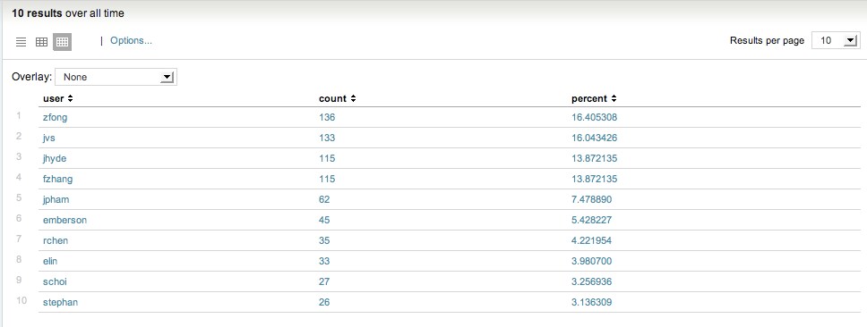This screenshot has width=867, height=327.
Task: Click the Results per page dropdown arrow
Action: [x=850, y=41]
